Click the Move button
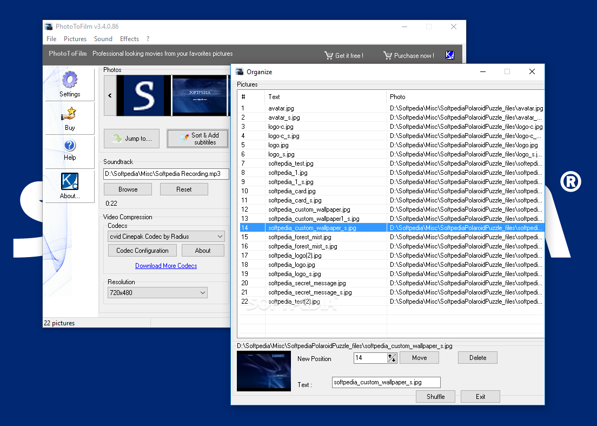 click(x=419, y=358)
